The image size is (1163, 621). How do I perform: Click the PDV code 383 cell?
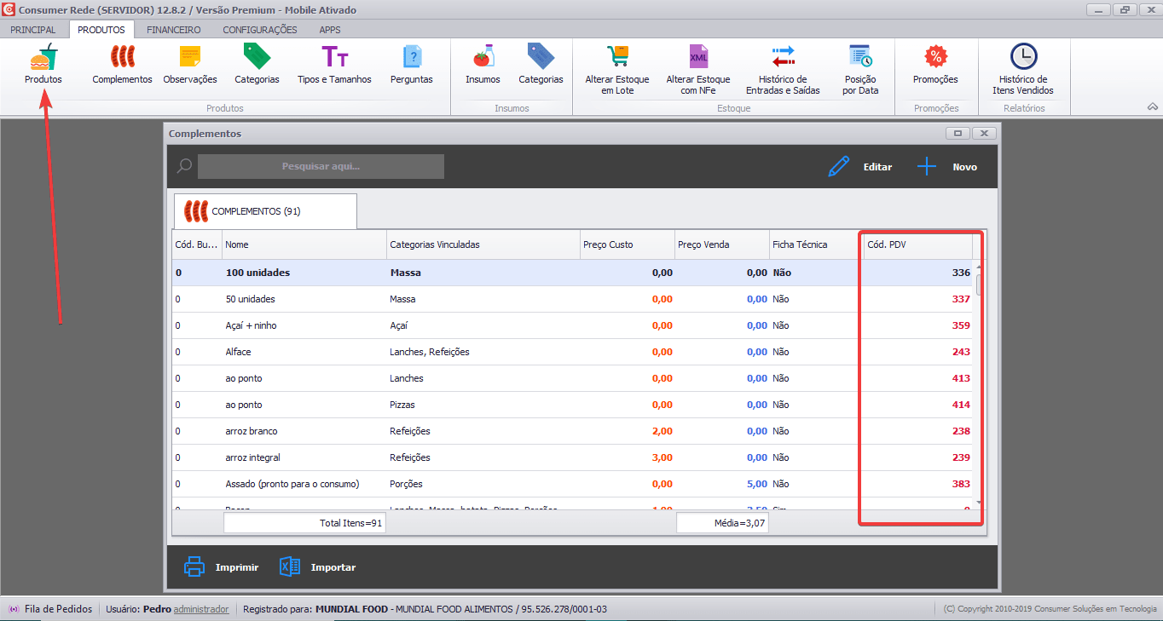pyautogui.click(x=918, y=484)
